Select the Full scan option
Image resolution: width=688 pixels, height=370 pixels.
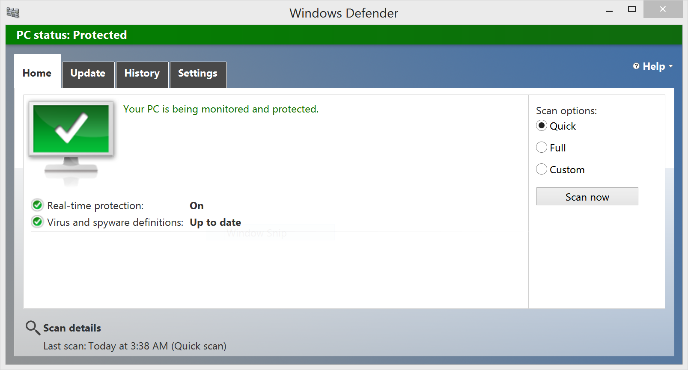click(x=542, y=148)
